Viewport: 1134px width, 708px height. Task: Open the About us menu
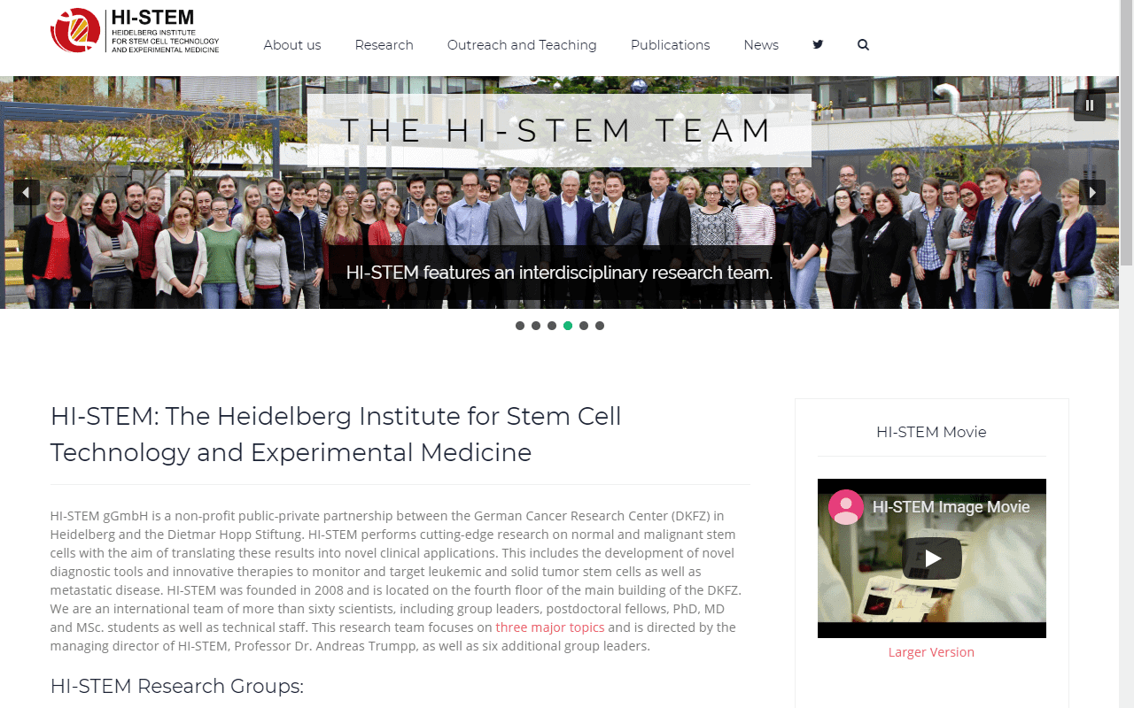[x=292, y=45]
